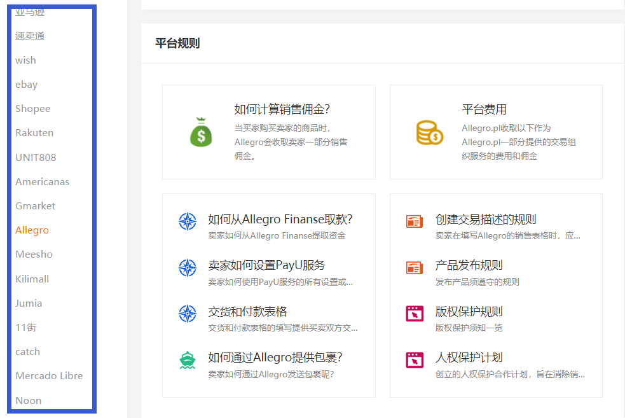This screenshot has width=625, height=418.
Task: Open the 如何计算销售佣金? article title
Action: [x=282, y=109]
